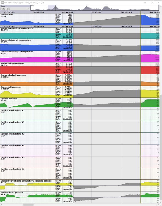The height and width of the screenshot is (206, 162).
Task: Select the Sensors RPM channel label
Action: pos(7,15)
